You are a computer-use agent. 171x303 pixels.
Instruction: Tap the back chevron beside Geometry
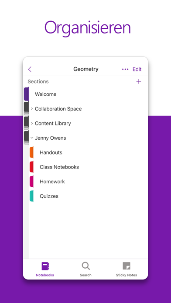pyautogui.click(x=30, y=69)
